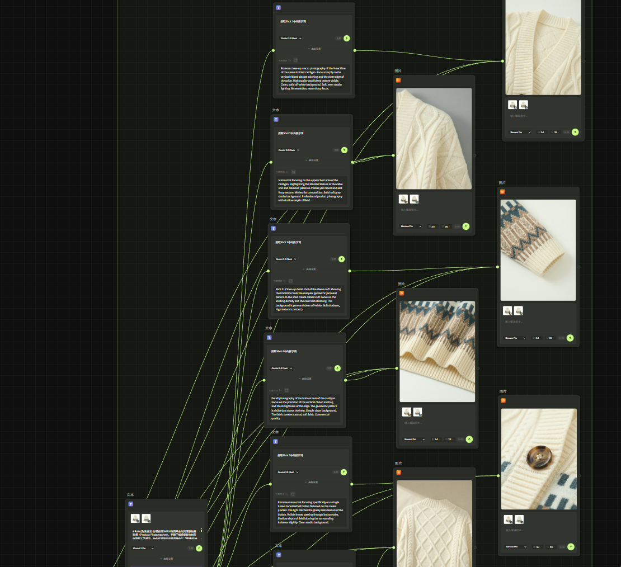Image resolution: width=621 pixels, height=567 pixels.
Task: Open the 3:4 aspect ratio selector on the sleeve cuff node
Action: click(x=537, y=338)
